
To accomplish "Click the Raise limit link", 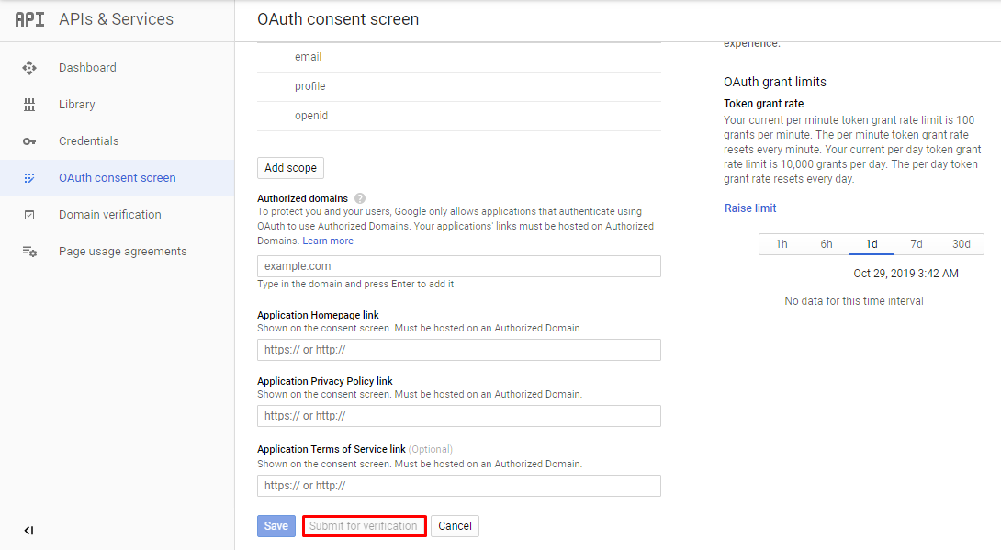I will pos(750,208).
